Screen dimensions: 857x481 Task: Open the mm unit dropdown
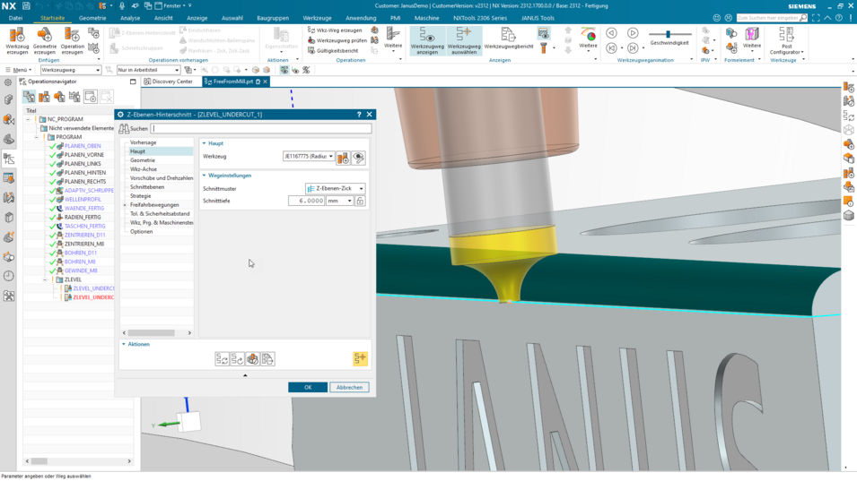pyautogui.click(x=339, y=202)
